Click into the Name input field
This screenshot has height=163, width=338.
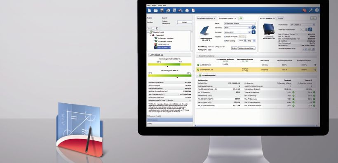coord(240,23)
